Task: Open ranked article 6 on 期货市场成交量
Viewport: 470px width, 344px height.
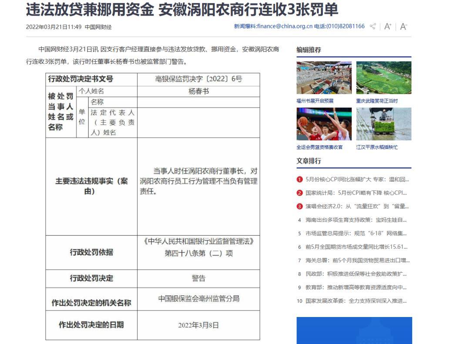Action: coord(357,247)
